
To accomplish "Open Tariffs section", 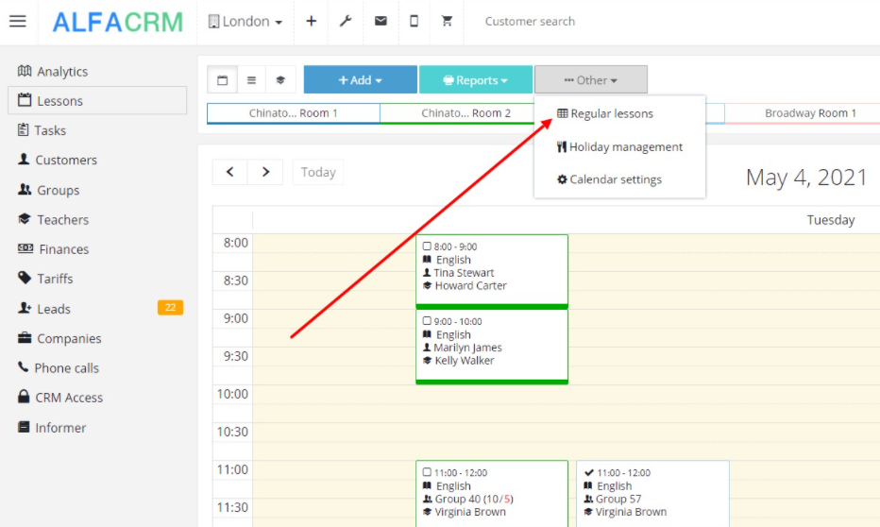I will 45,279.
